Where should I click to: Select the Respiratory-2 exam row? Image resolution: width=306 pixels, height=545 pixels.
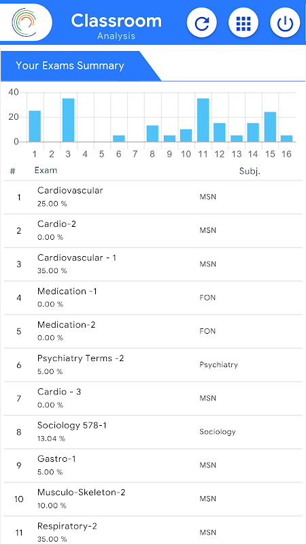tap(153, 531)
